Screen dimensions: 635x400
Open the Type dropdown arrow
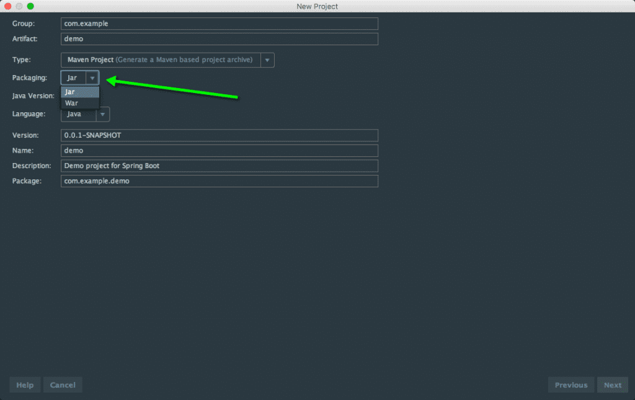[x=267, y=60]
